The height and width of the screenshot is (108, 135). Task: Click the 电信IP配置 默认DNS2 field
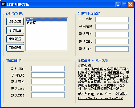point(48,95)
